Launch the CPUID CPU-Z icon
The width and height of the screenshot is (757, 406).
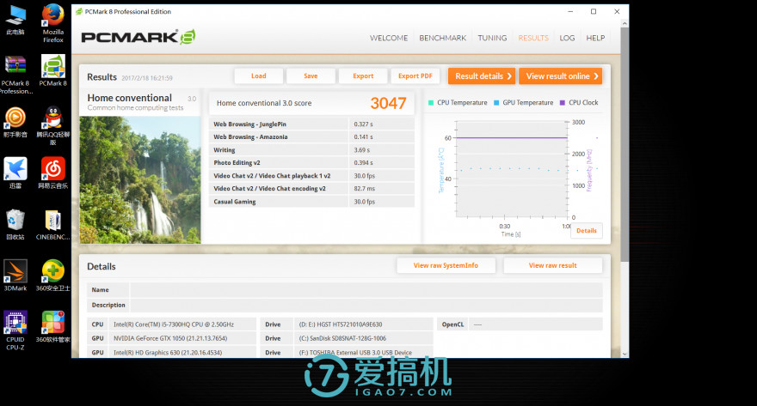[x=15, y=330]
